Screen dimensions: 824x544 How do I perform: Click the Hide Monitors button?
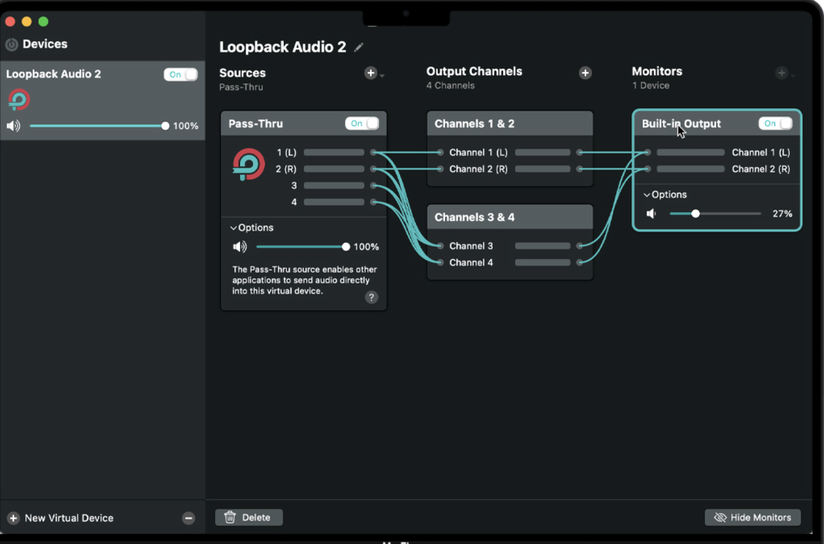tap(752, 518)
